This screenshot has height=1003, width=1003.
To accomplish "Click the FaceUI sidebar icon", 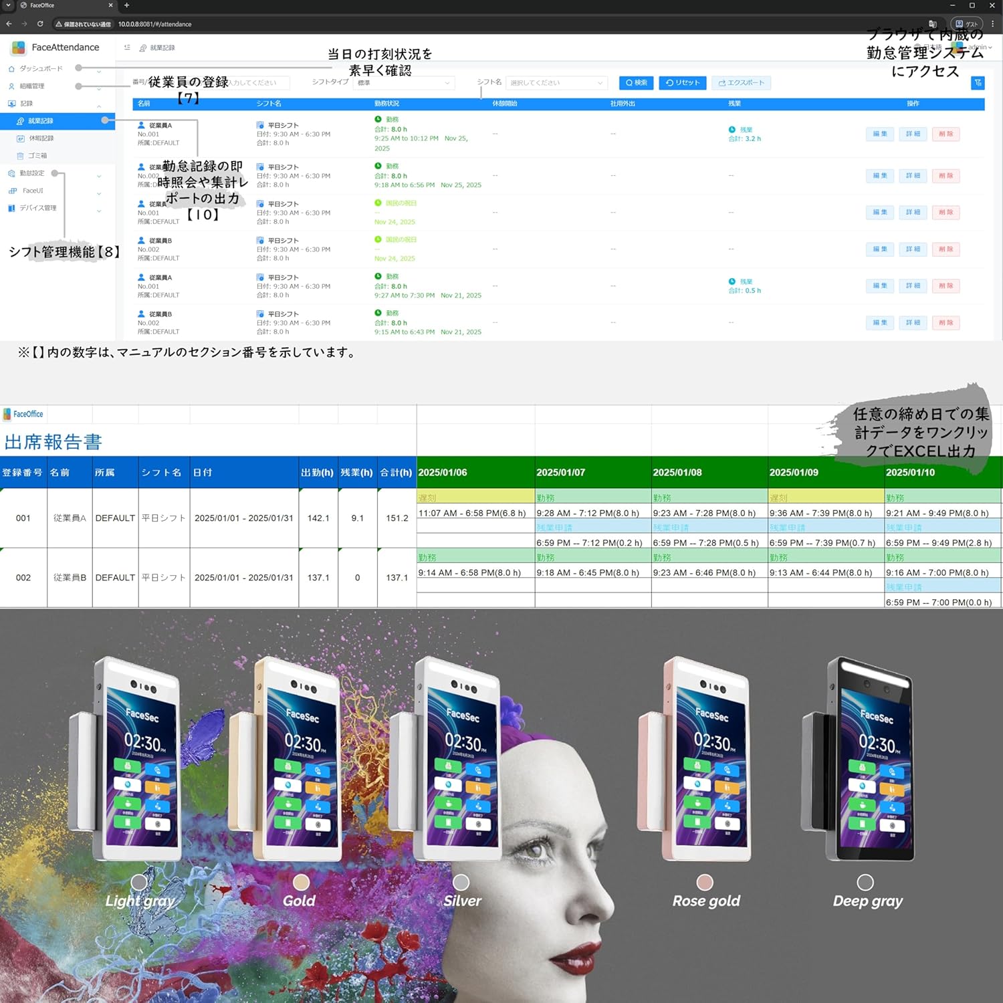I will 13,191.
